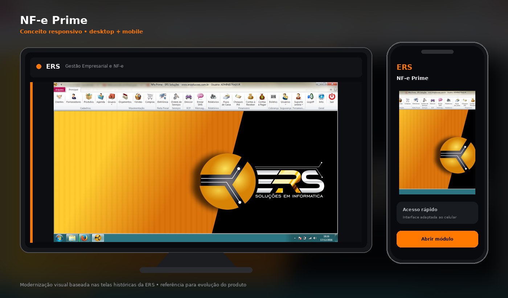Open Contas à Pagar money bag icon
508x298 pixels.
pyautogui.click(x=262, y=99)
